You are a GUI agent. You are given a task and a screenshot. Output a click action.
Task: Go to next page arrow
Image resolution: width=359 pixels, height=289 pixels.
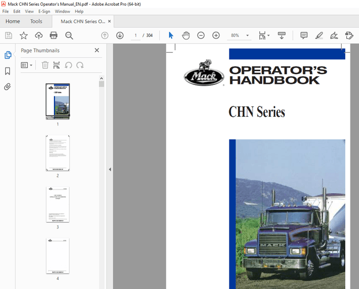(x=120, y=35)
